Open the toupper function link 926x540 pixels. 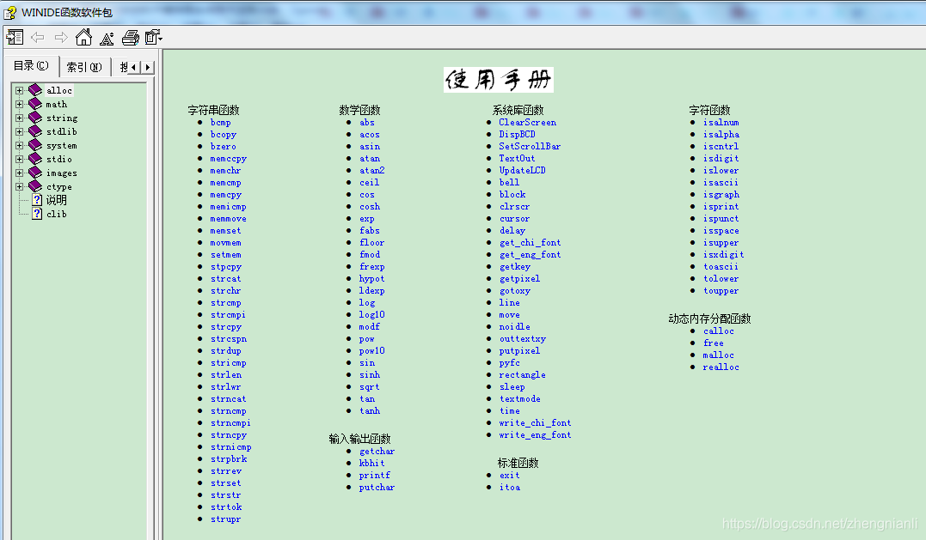(x=721, y=291)
